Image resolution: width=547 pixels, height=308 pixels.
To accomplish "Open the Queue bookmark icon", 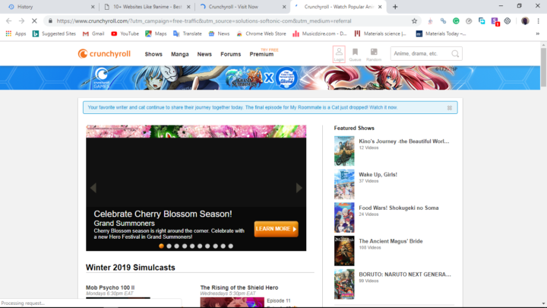I will 355,54.
